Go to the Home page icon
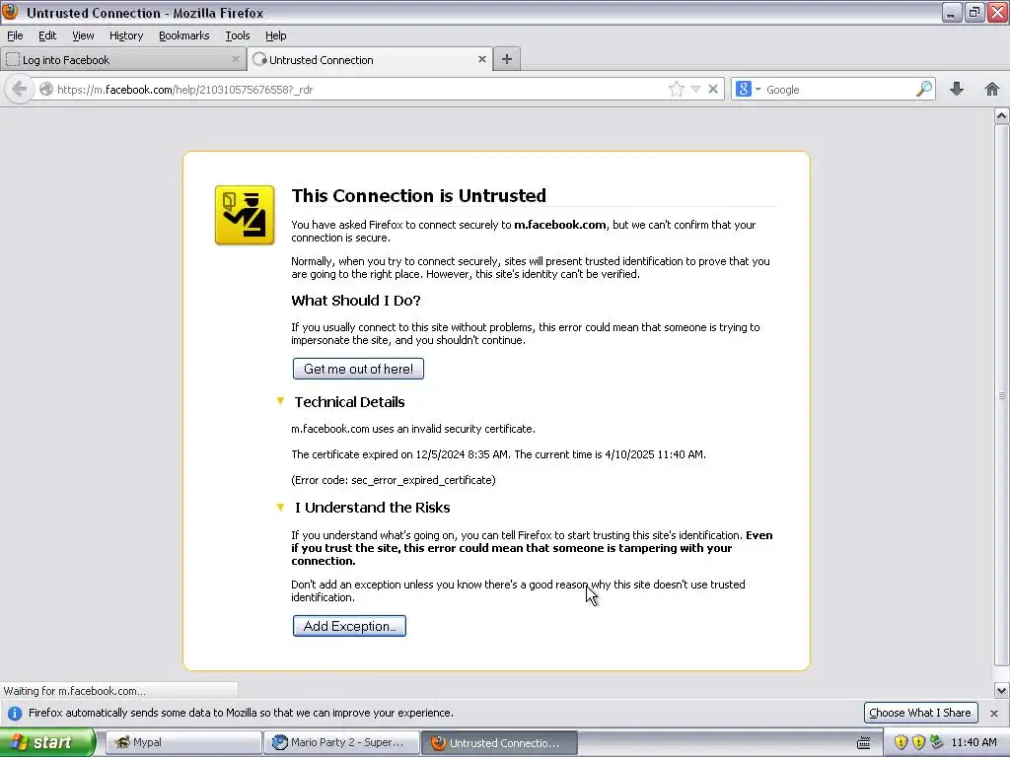The height and width of the screenshot is (757, 1010). [992, 89]
